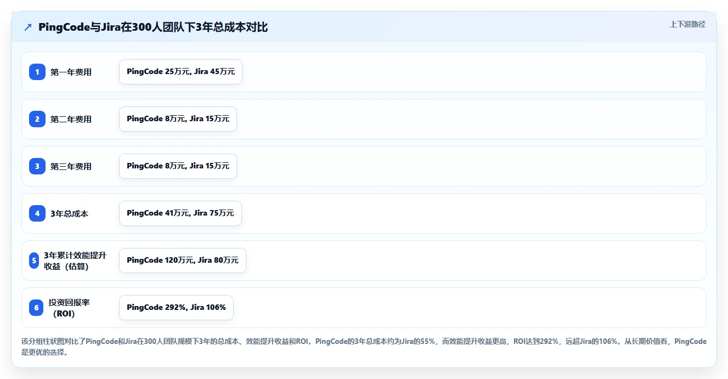Click the arrow icon beside the PingCode title
728x379 pixels.
(x=28, y=27)
